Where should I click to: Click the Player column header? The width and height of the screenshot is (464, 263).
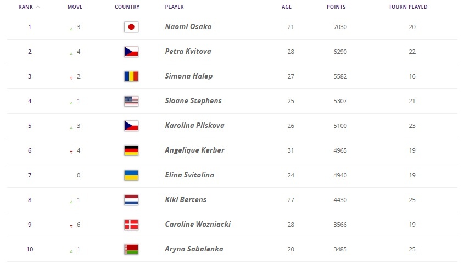click(174, 7)
